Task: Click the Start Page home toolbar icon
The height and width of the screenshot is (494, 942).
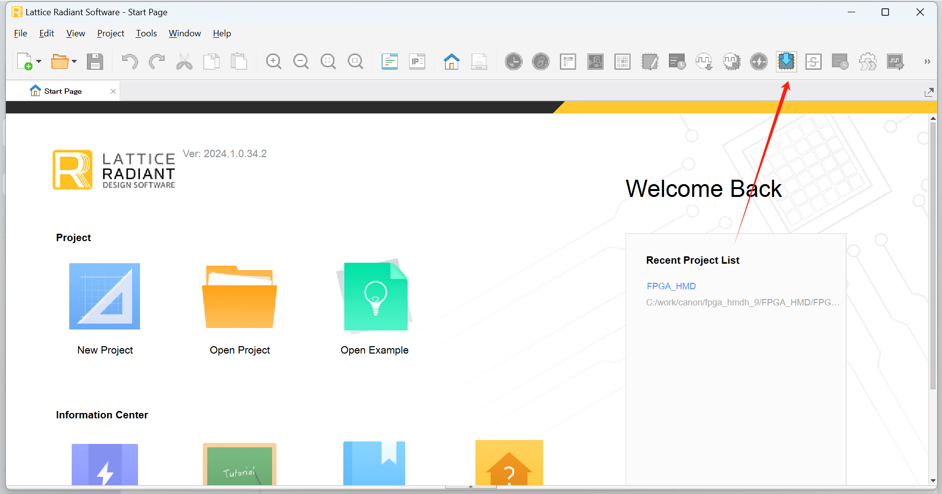Action: (x=452, y=61)
